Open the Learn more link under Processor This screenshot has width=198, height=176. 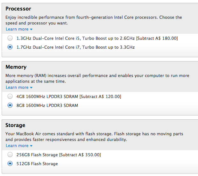[17, 29]
